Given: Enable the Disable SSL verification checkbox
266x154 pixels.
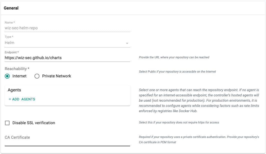Looking at the screenshot, I should [x=7, y=123].
